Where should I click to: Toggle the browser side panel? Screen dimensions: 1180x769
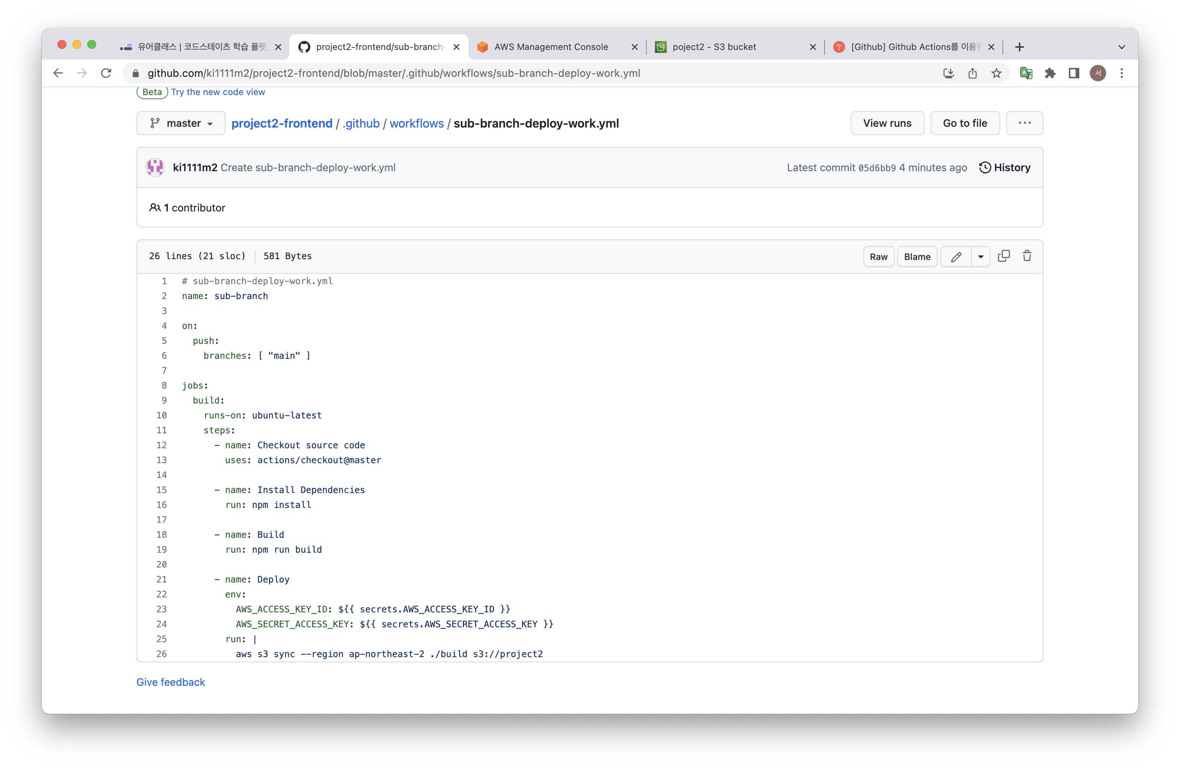[1073, 73]
